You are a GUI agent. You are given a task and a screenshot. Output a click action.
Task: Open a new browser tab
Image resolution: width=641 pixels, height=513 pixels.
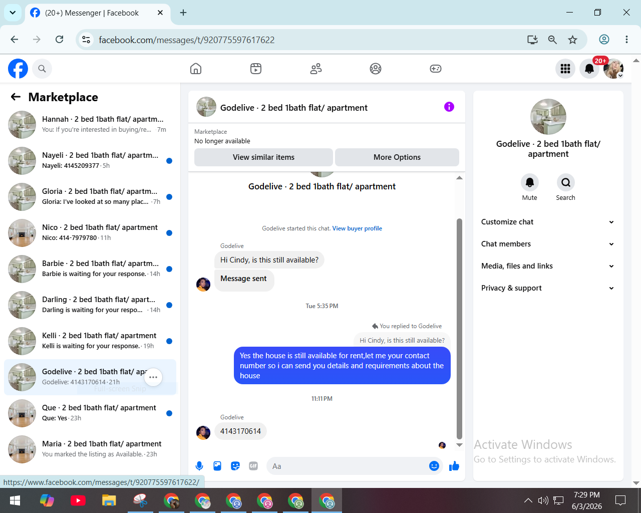coord(183,13)
